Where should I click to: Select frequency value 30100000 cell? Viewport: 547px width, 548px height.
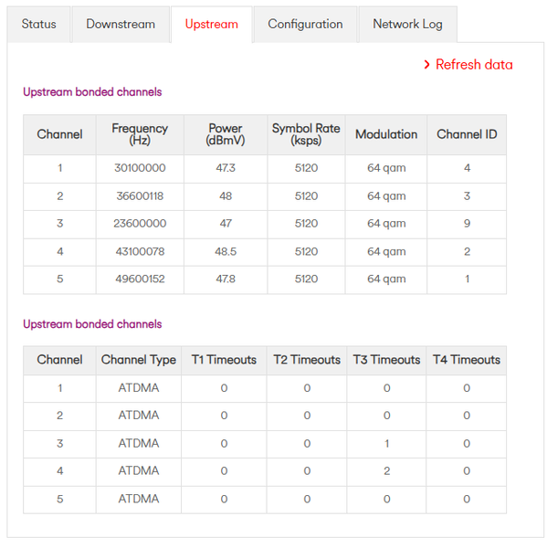(140, 168)
